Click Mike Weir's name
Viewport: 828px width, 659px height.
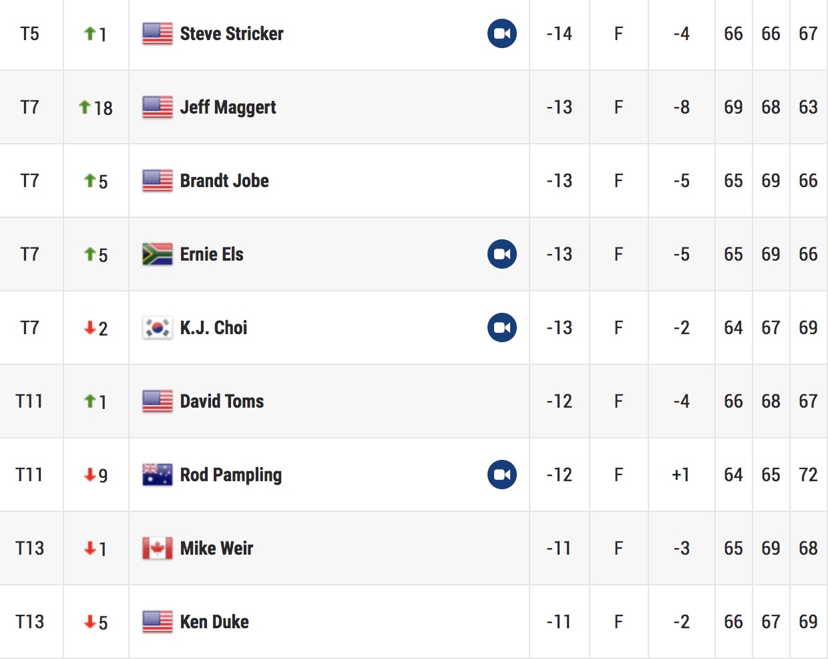point(216,548)
